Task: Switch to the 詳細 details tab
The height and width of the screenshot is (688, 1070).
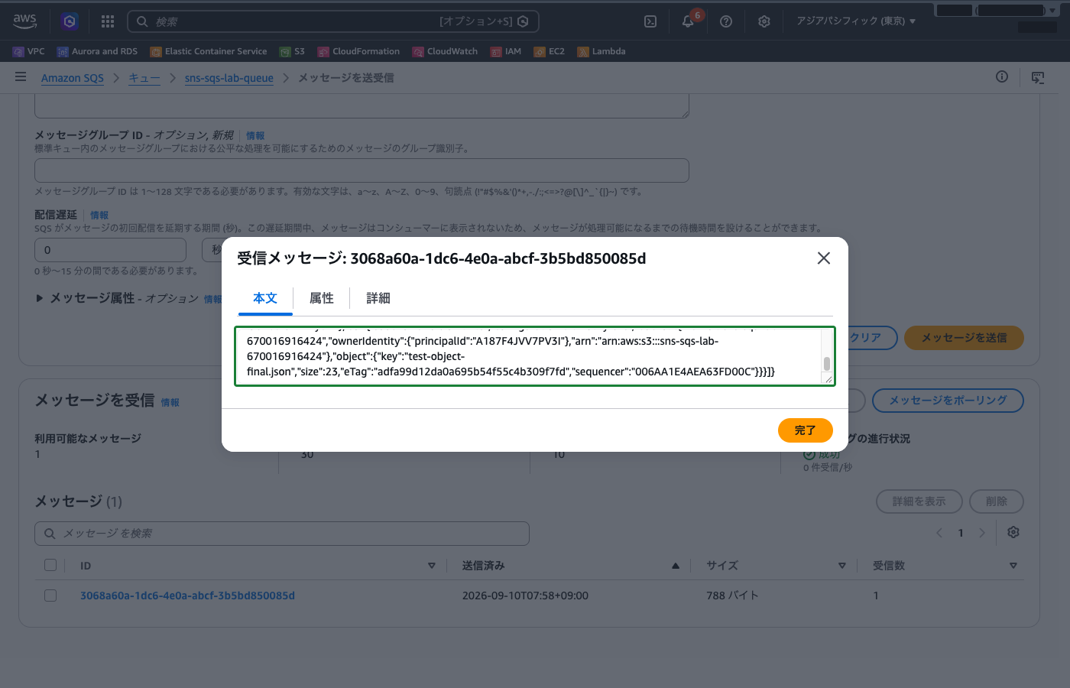Action: pyautogui.click(x=378, y=298)
